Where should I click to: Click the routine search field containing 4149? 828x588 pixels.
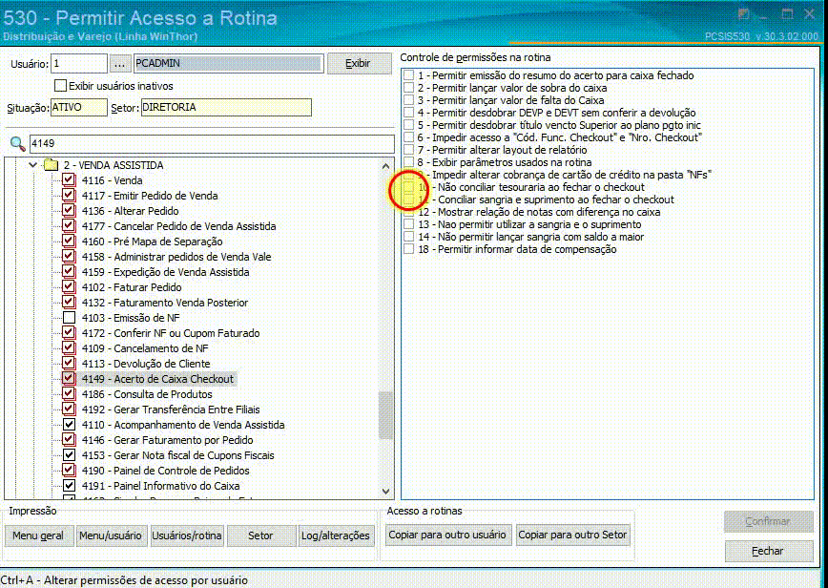click(x=211, y=144)
